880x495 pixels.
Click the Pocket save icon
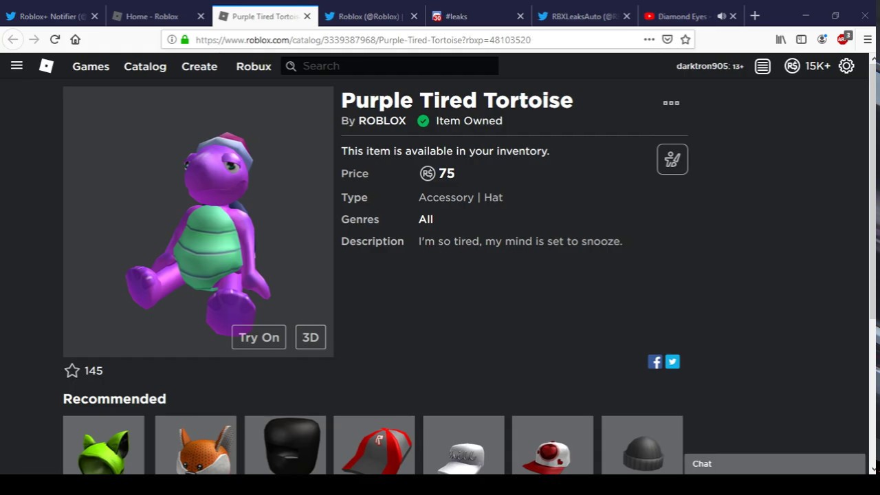coord(667,40)
